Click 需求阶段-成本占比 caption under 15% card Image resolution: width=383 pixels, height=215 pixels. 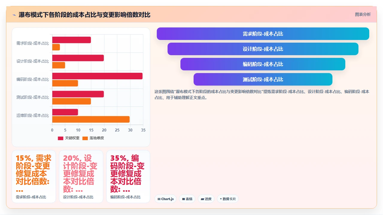pos(31,197)
